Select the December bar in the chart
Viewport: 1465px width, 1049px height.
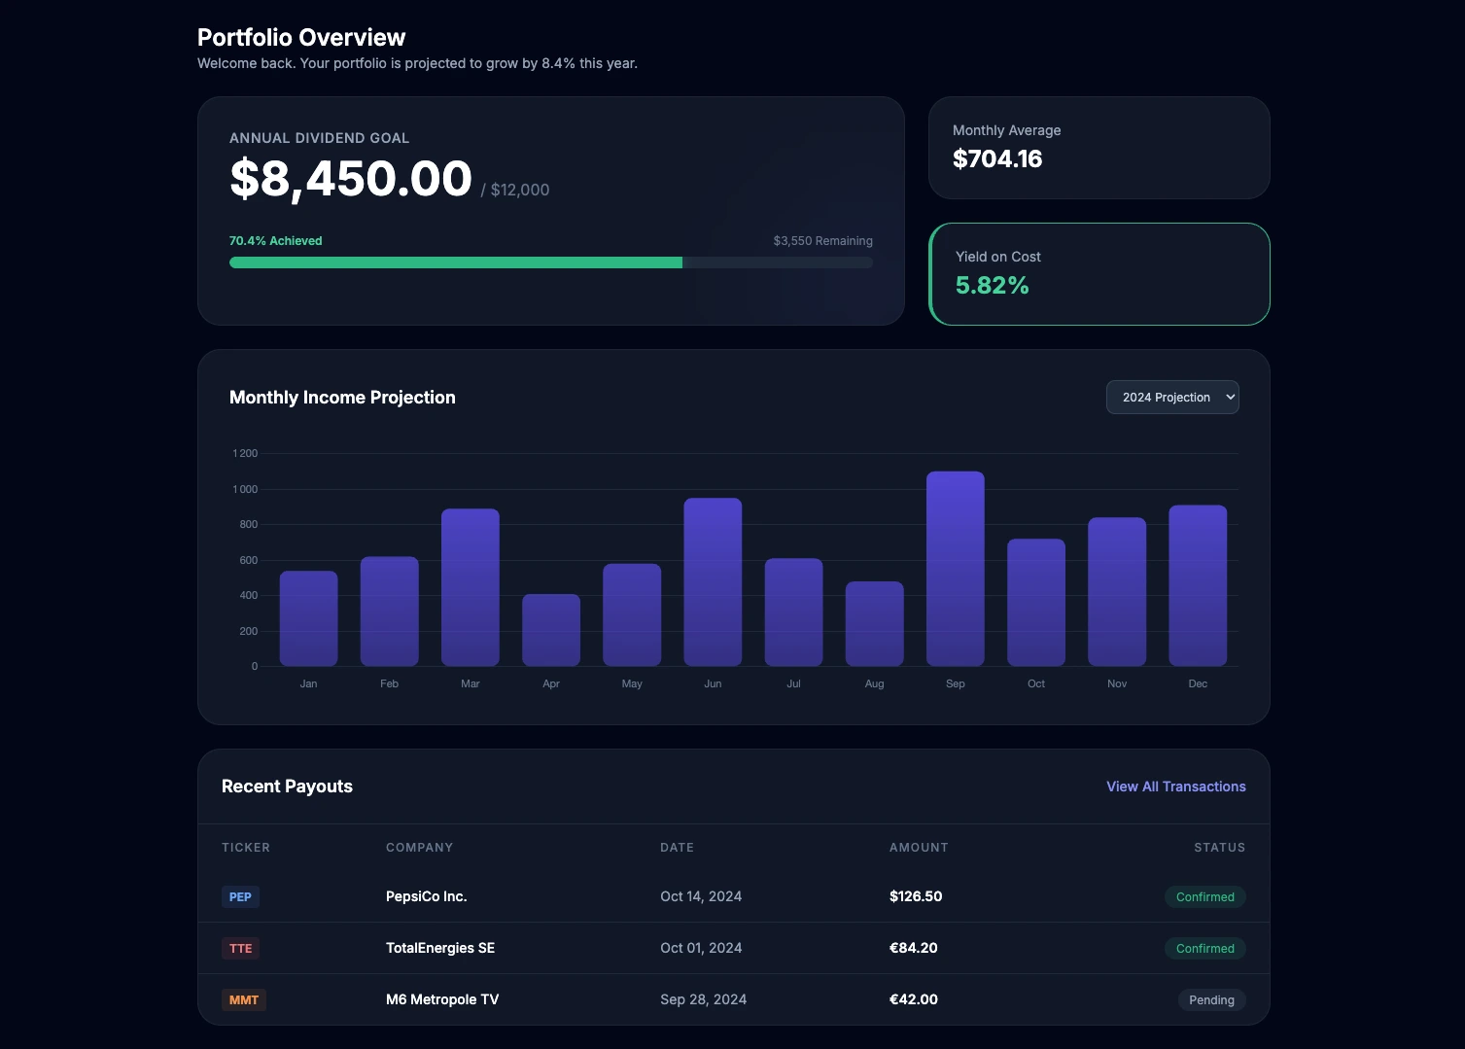tap(1198, 583)
